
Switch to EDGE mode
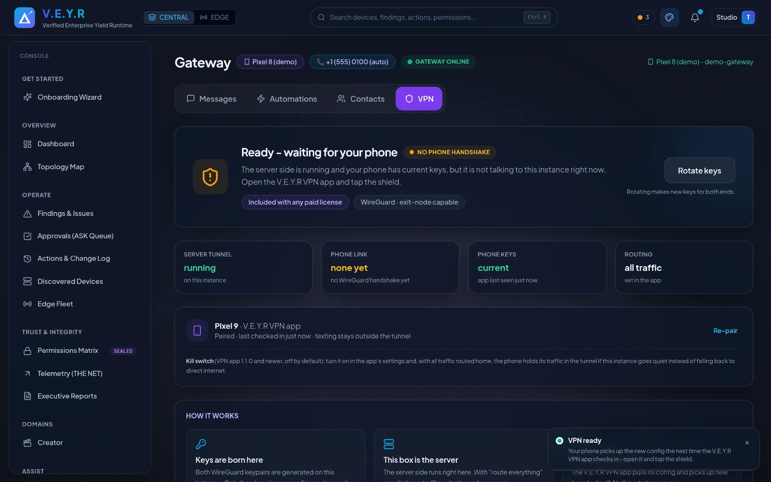[x=214, y=17]
